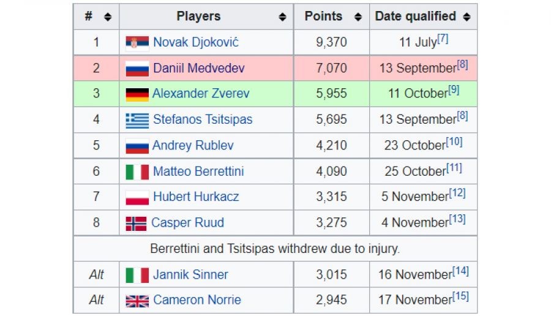The height and width of the screenshot is (316, 551).
Task: Sort the Players column using its arrows
Action: (282, 17)
